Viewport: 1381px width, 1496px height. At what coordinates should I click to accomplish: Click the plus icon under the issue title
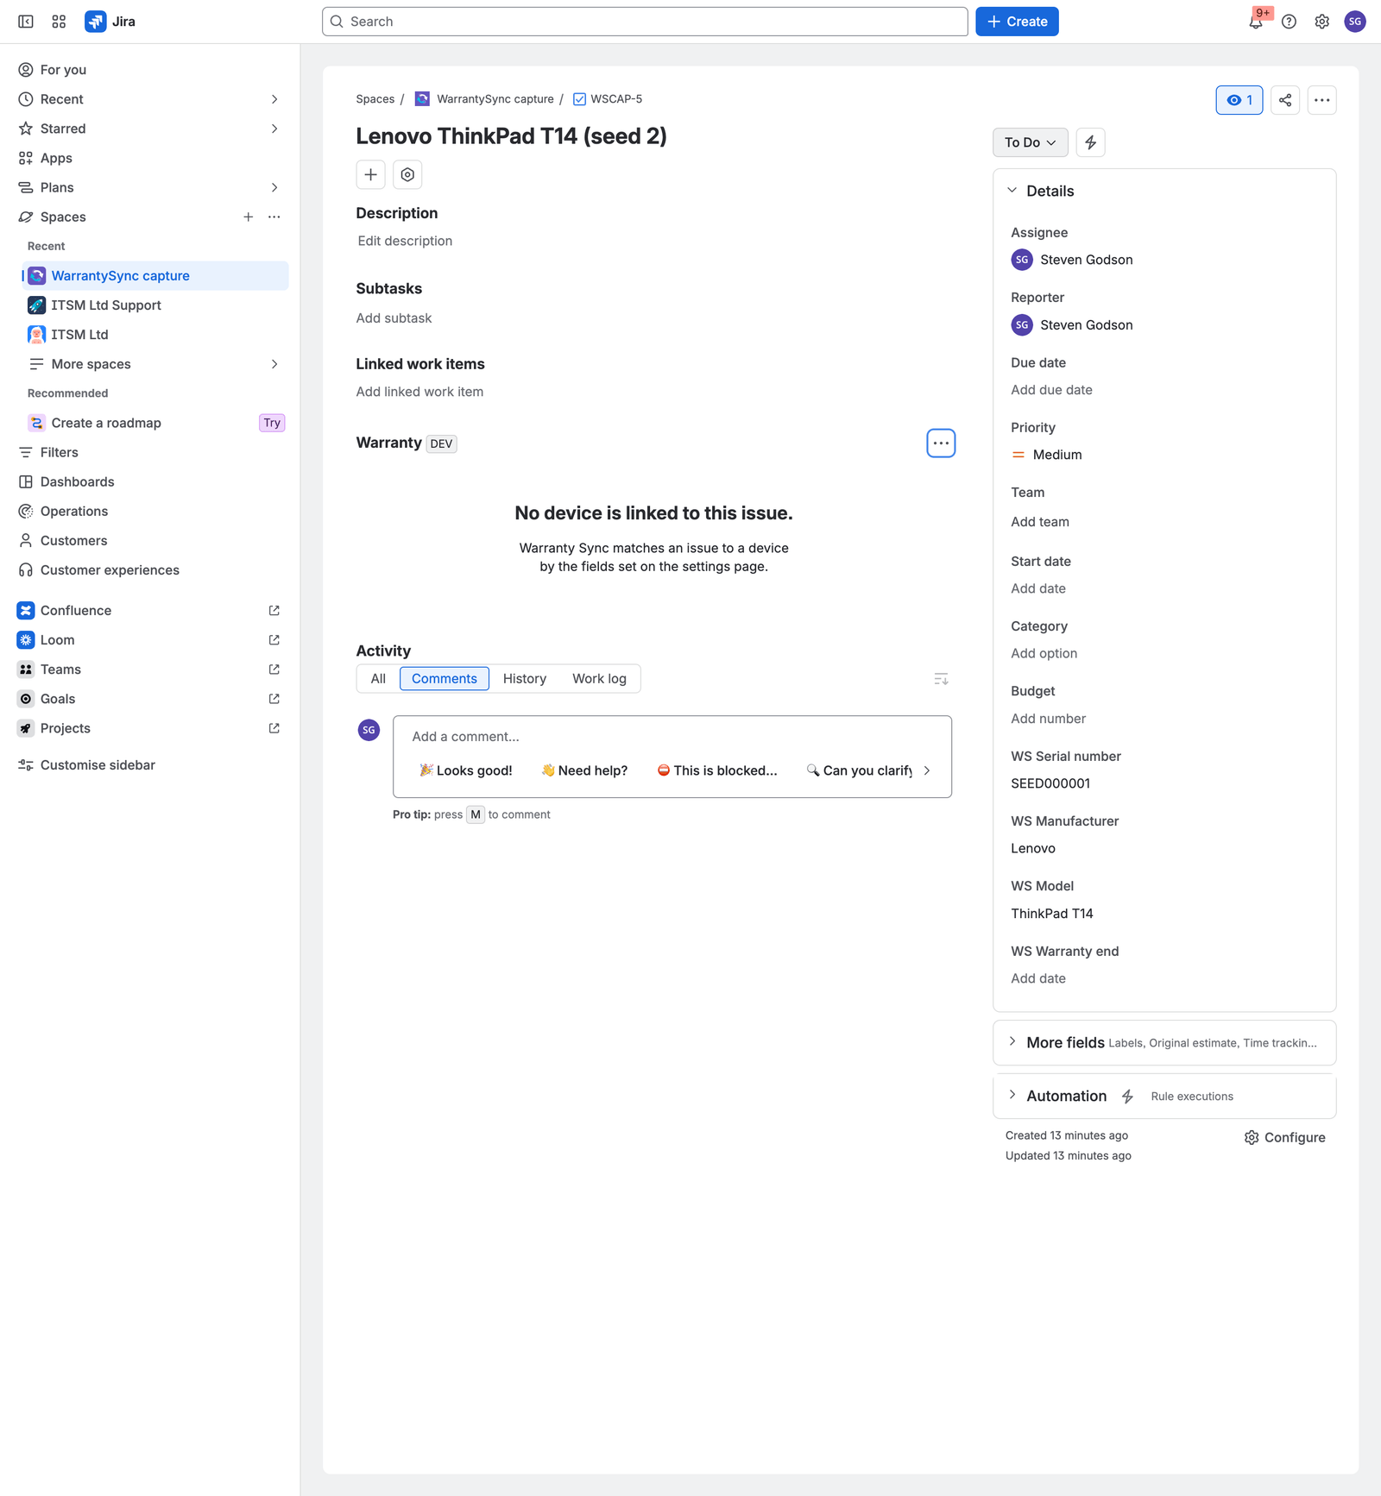click(x=370, y=174)
